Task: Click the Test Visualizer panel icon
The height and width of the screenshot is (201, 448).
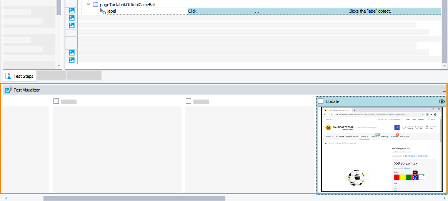Action: tap(8, 90)
